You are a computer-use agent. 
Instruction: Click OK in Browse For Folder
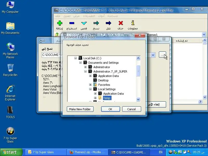(110, 109)
